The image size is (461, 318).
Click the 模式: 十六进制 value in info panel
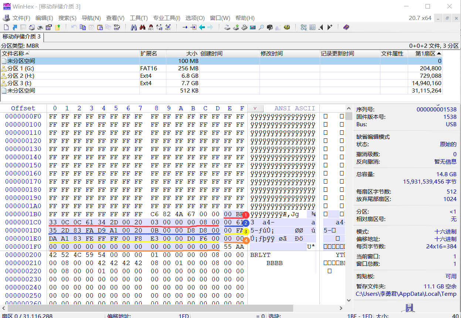[445, 232]
